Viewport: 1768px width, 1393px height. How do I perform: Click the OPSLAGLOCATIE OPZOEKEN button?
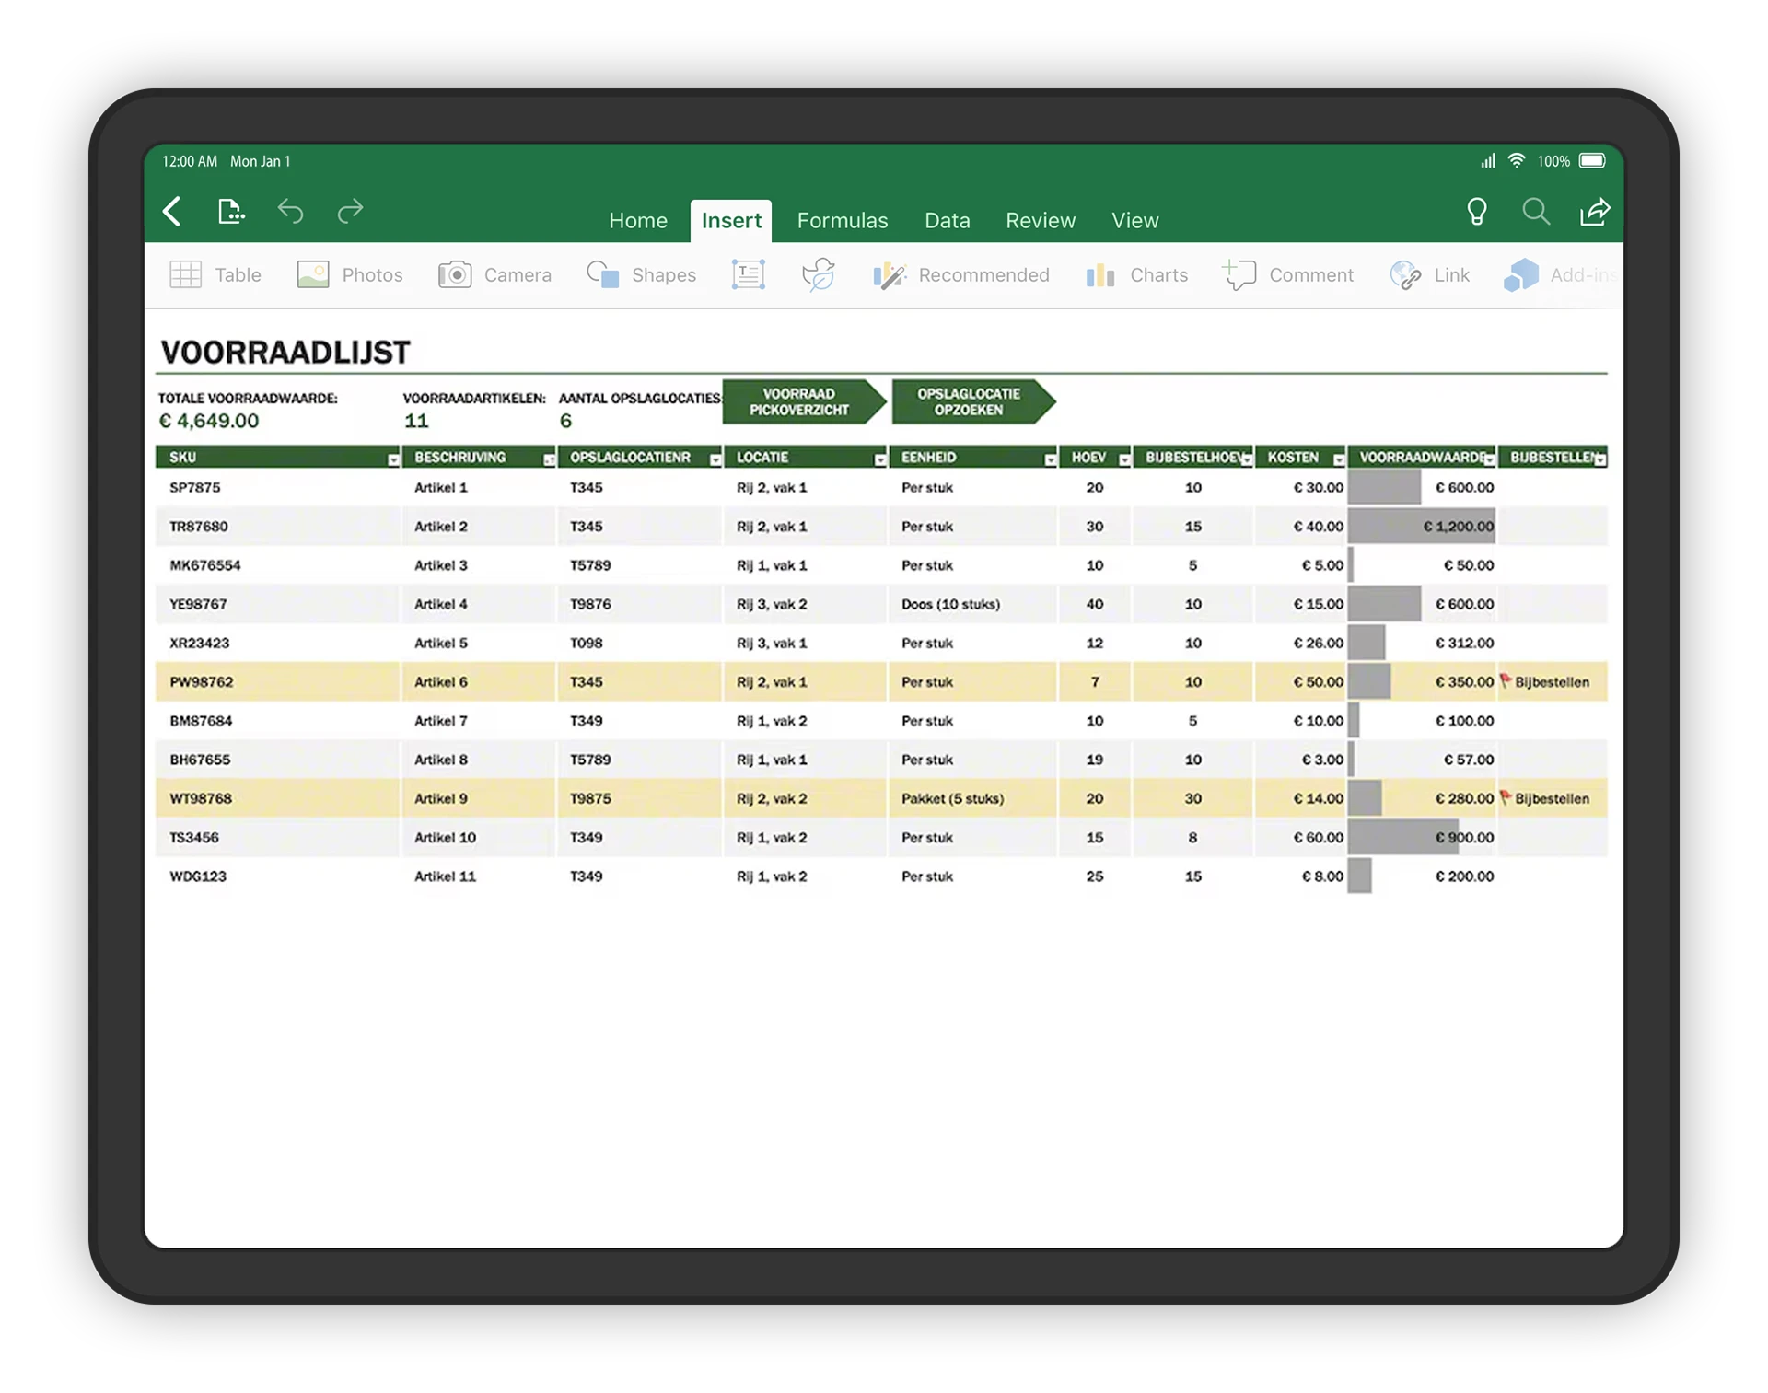(968, 401)
